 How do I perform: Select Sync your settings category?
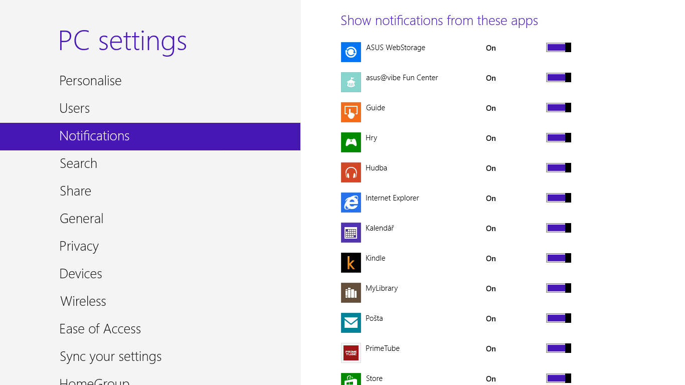point(110,356)
